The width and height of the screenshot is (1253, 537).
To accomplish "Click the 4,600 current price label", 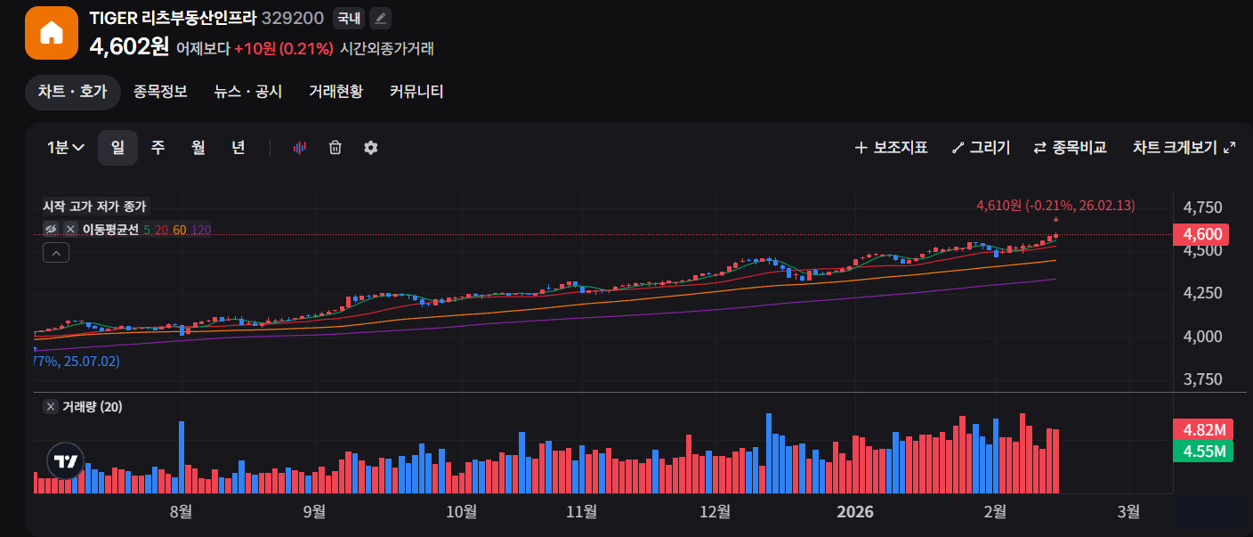I will coord(1200,234).
